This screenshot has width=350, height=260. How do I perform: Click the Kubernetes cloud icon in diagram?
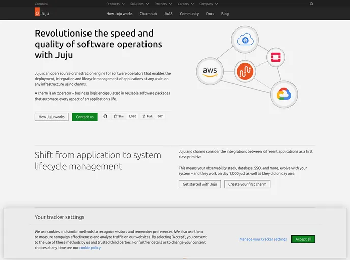pyautogui.click(x=245, y=40)
